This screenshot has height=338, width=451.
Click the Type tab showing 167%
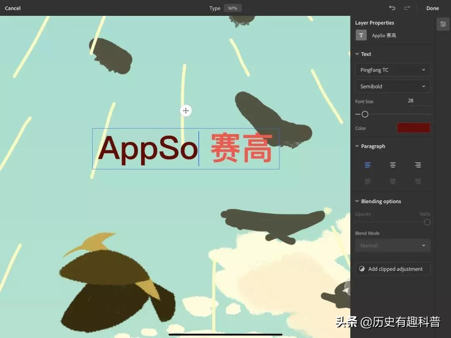click(233, 8)
